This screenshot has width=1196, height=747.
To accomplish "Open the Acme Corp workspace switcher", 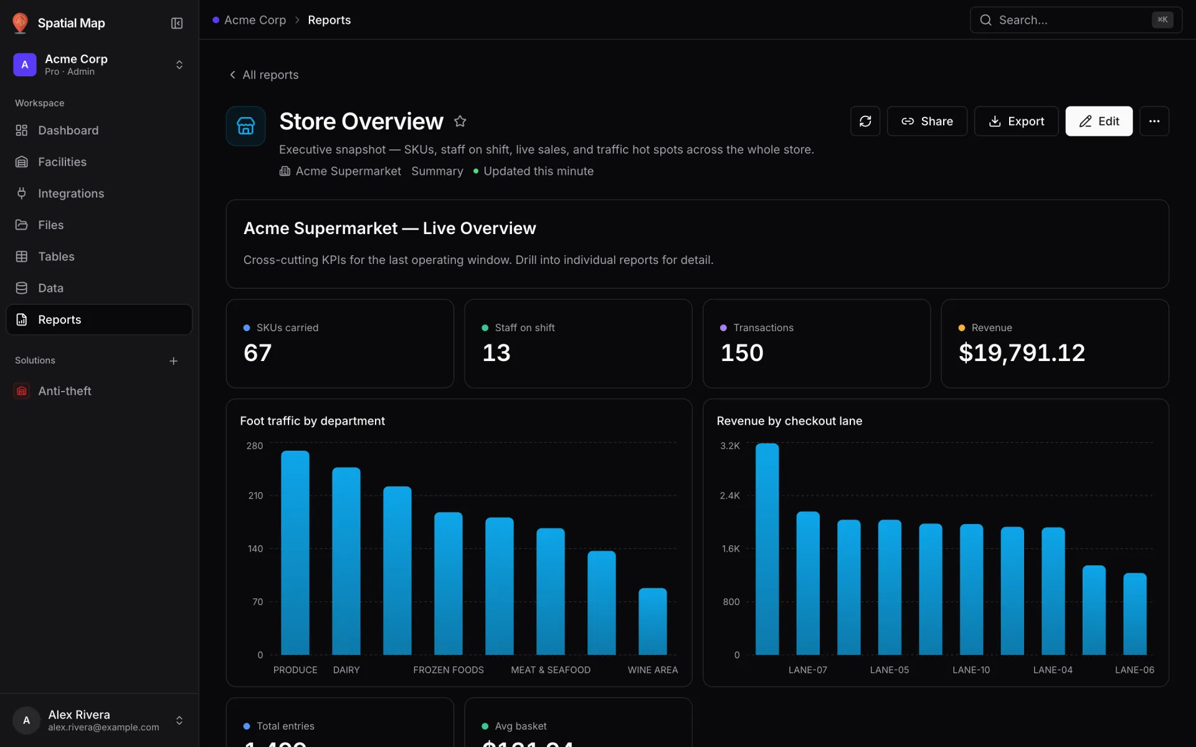I will [100, 65].
